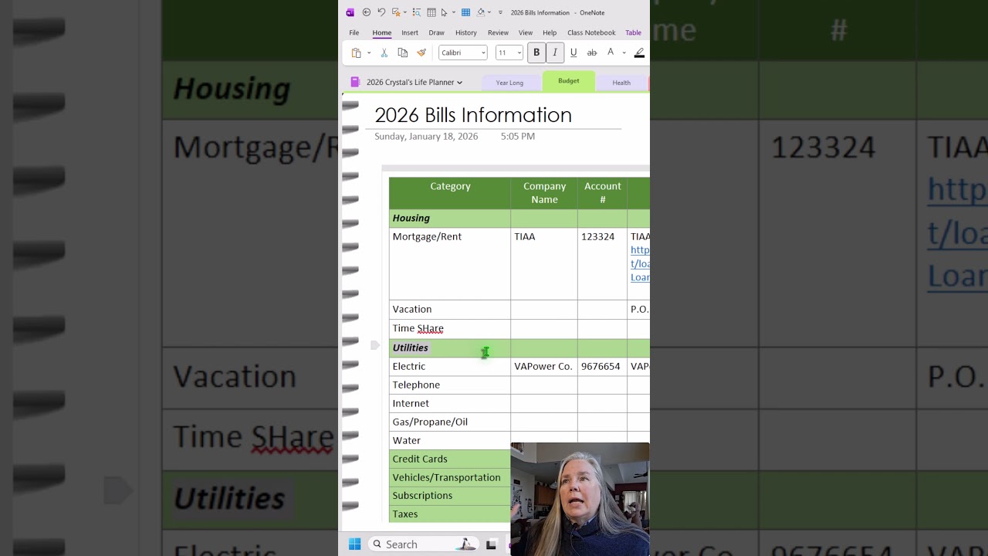Viewport: 988px width, 556px height.
Task: Paste clipboard contents with the Paste icon
Action: point(356,53)
